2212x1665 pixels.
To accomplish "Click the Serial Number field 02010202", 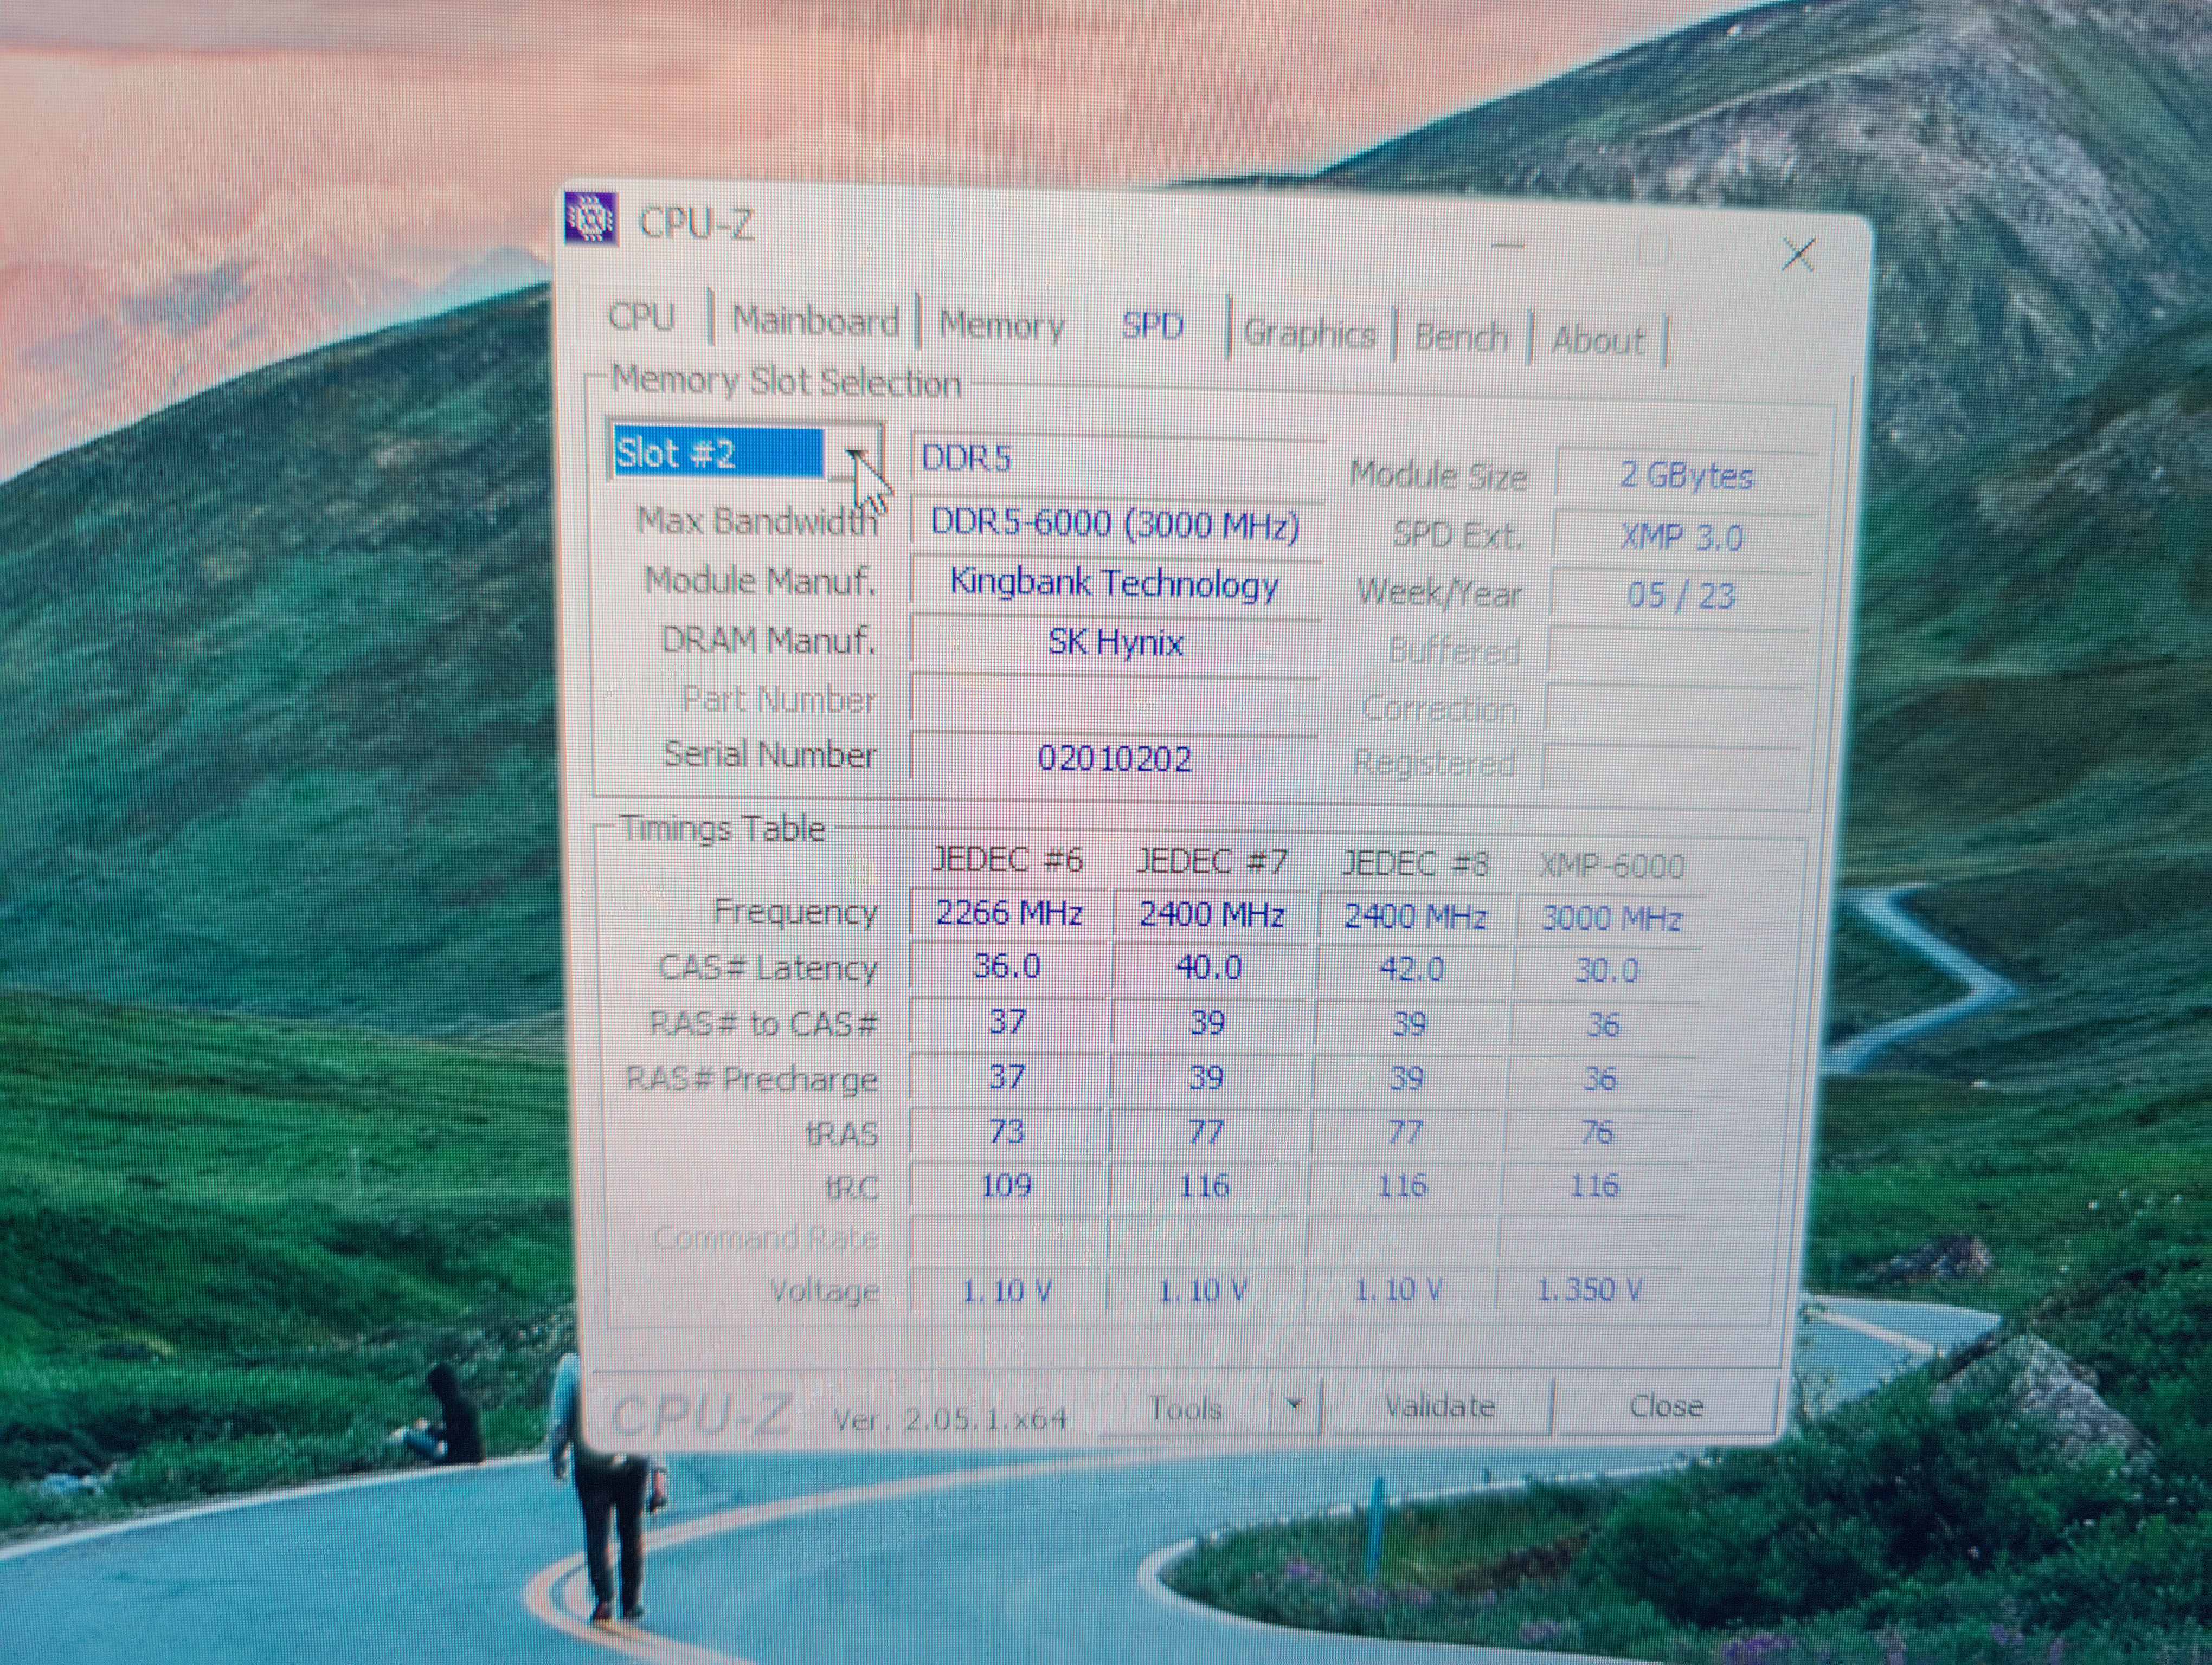I will [x=1114, y=759].
